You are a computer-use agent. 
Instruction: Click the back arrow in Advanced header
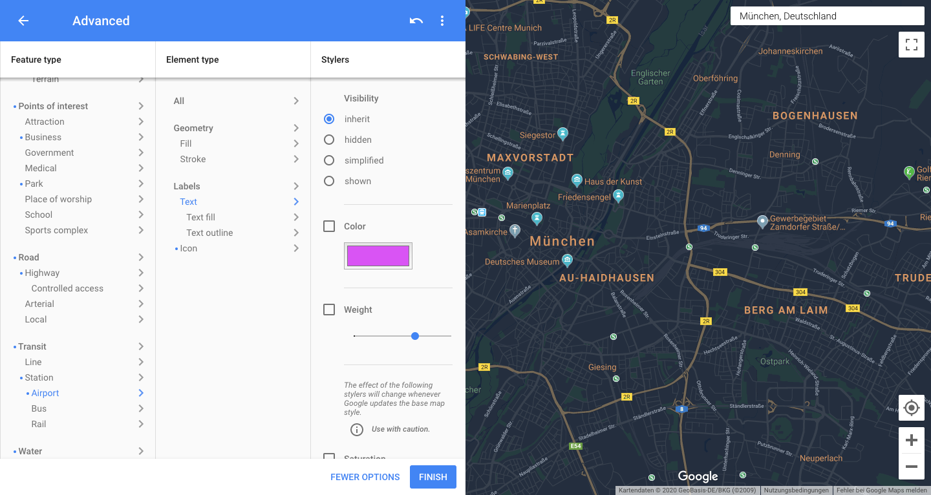(x=23, y=21)
